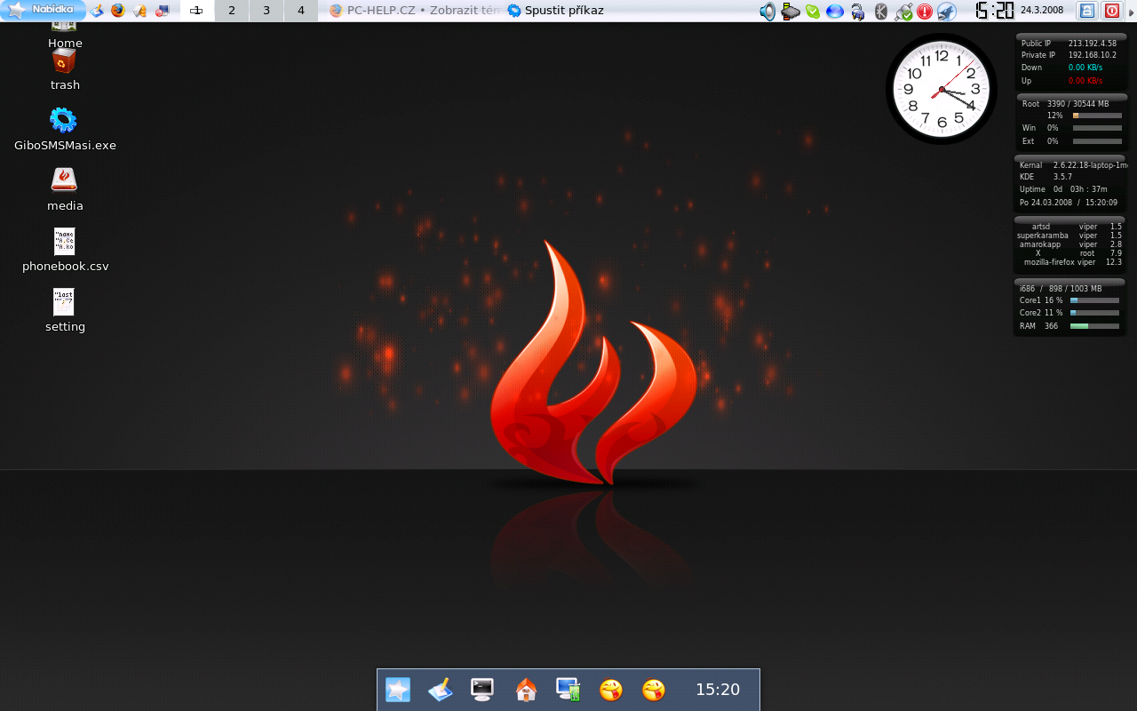Click the home folder icon in bottom dock
The image size is (1137, 711).
coord(526,690)
